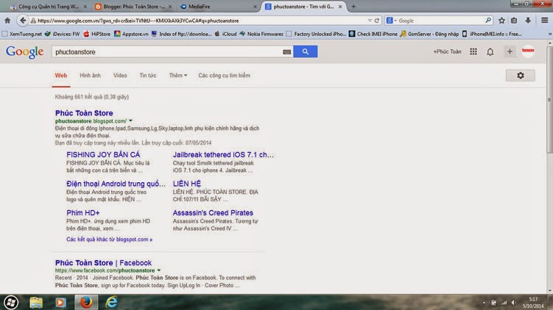Open the XemTuong.net bookmark
Screen dimensions: 553x310
tap(22, 34)
